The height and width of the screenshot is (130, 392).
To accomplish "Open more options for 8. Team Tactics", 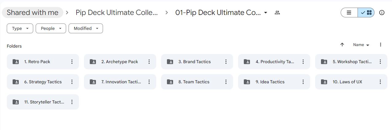I will (x=226, y=82).
